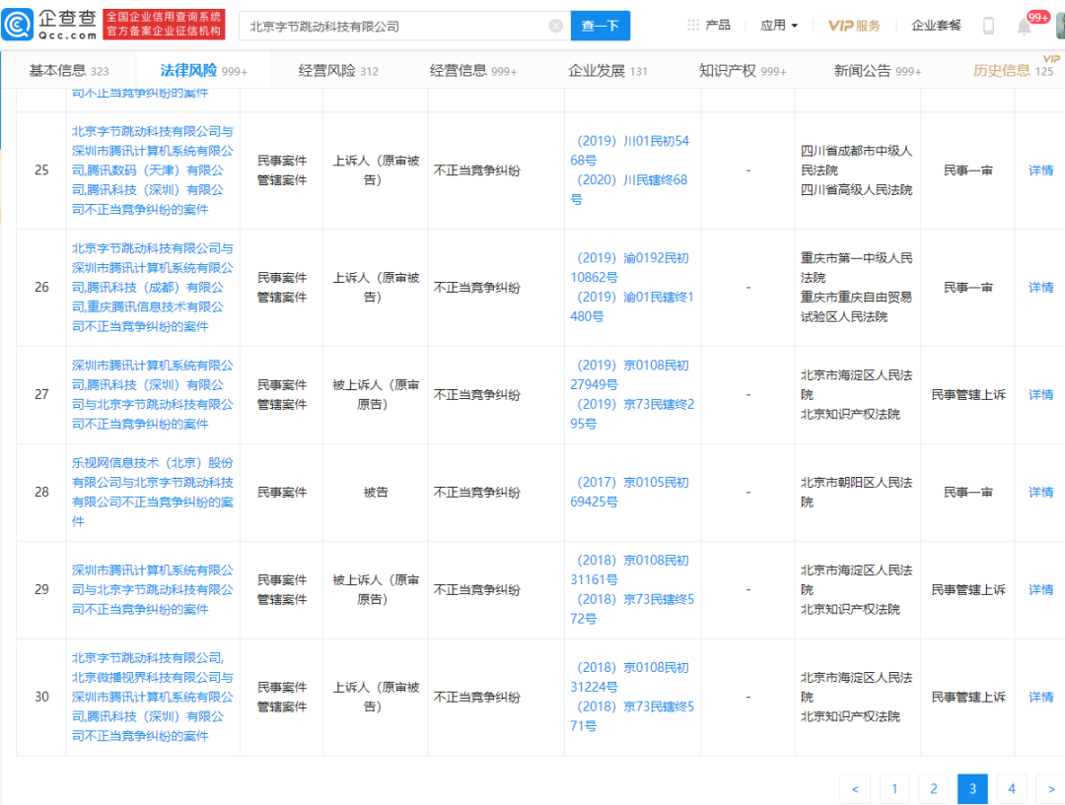
Task: Click in the company search field
Action: pos(394,27)
